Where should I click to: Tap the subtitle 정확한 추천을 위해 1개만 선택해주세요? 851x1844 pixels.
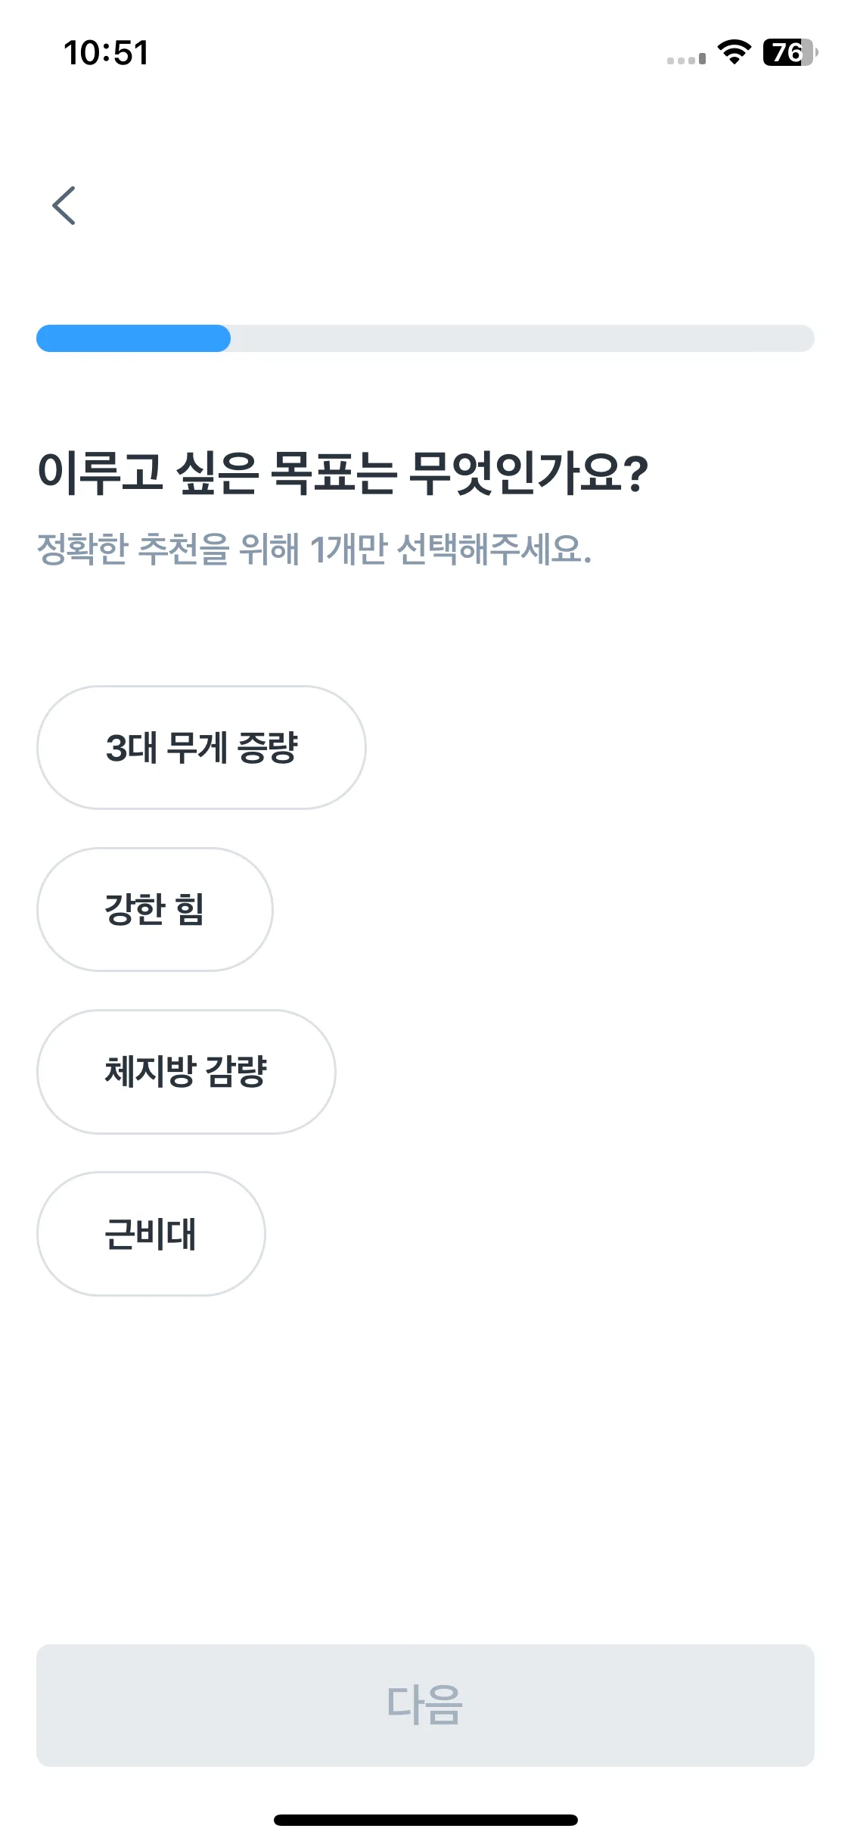pos(314,549)
